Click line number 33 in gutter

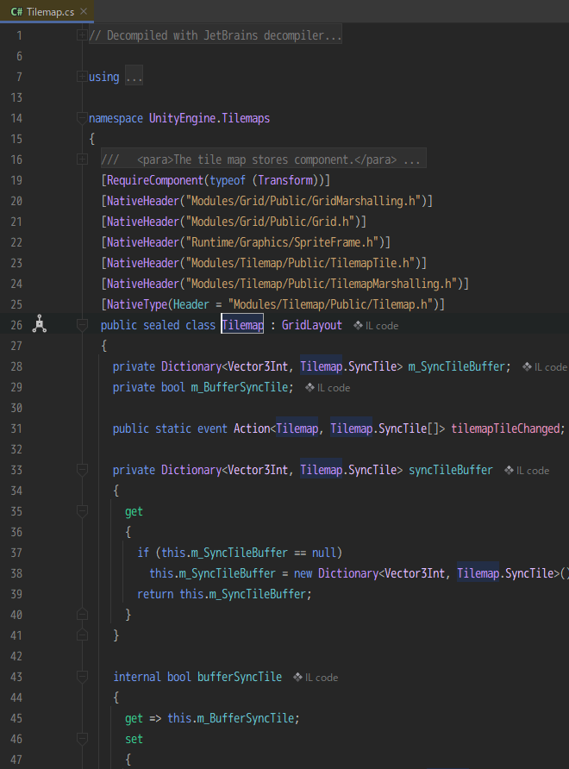coord(16,470)
